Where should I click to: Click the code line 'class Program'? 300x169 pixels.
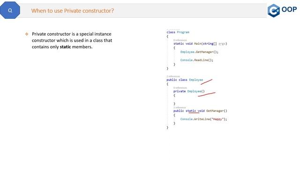[x=178, y=32]
